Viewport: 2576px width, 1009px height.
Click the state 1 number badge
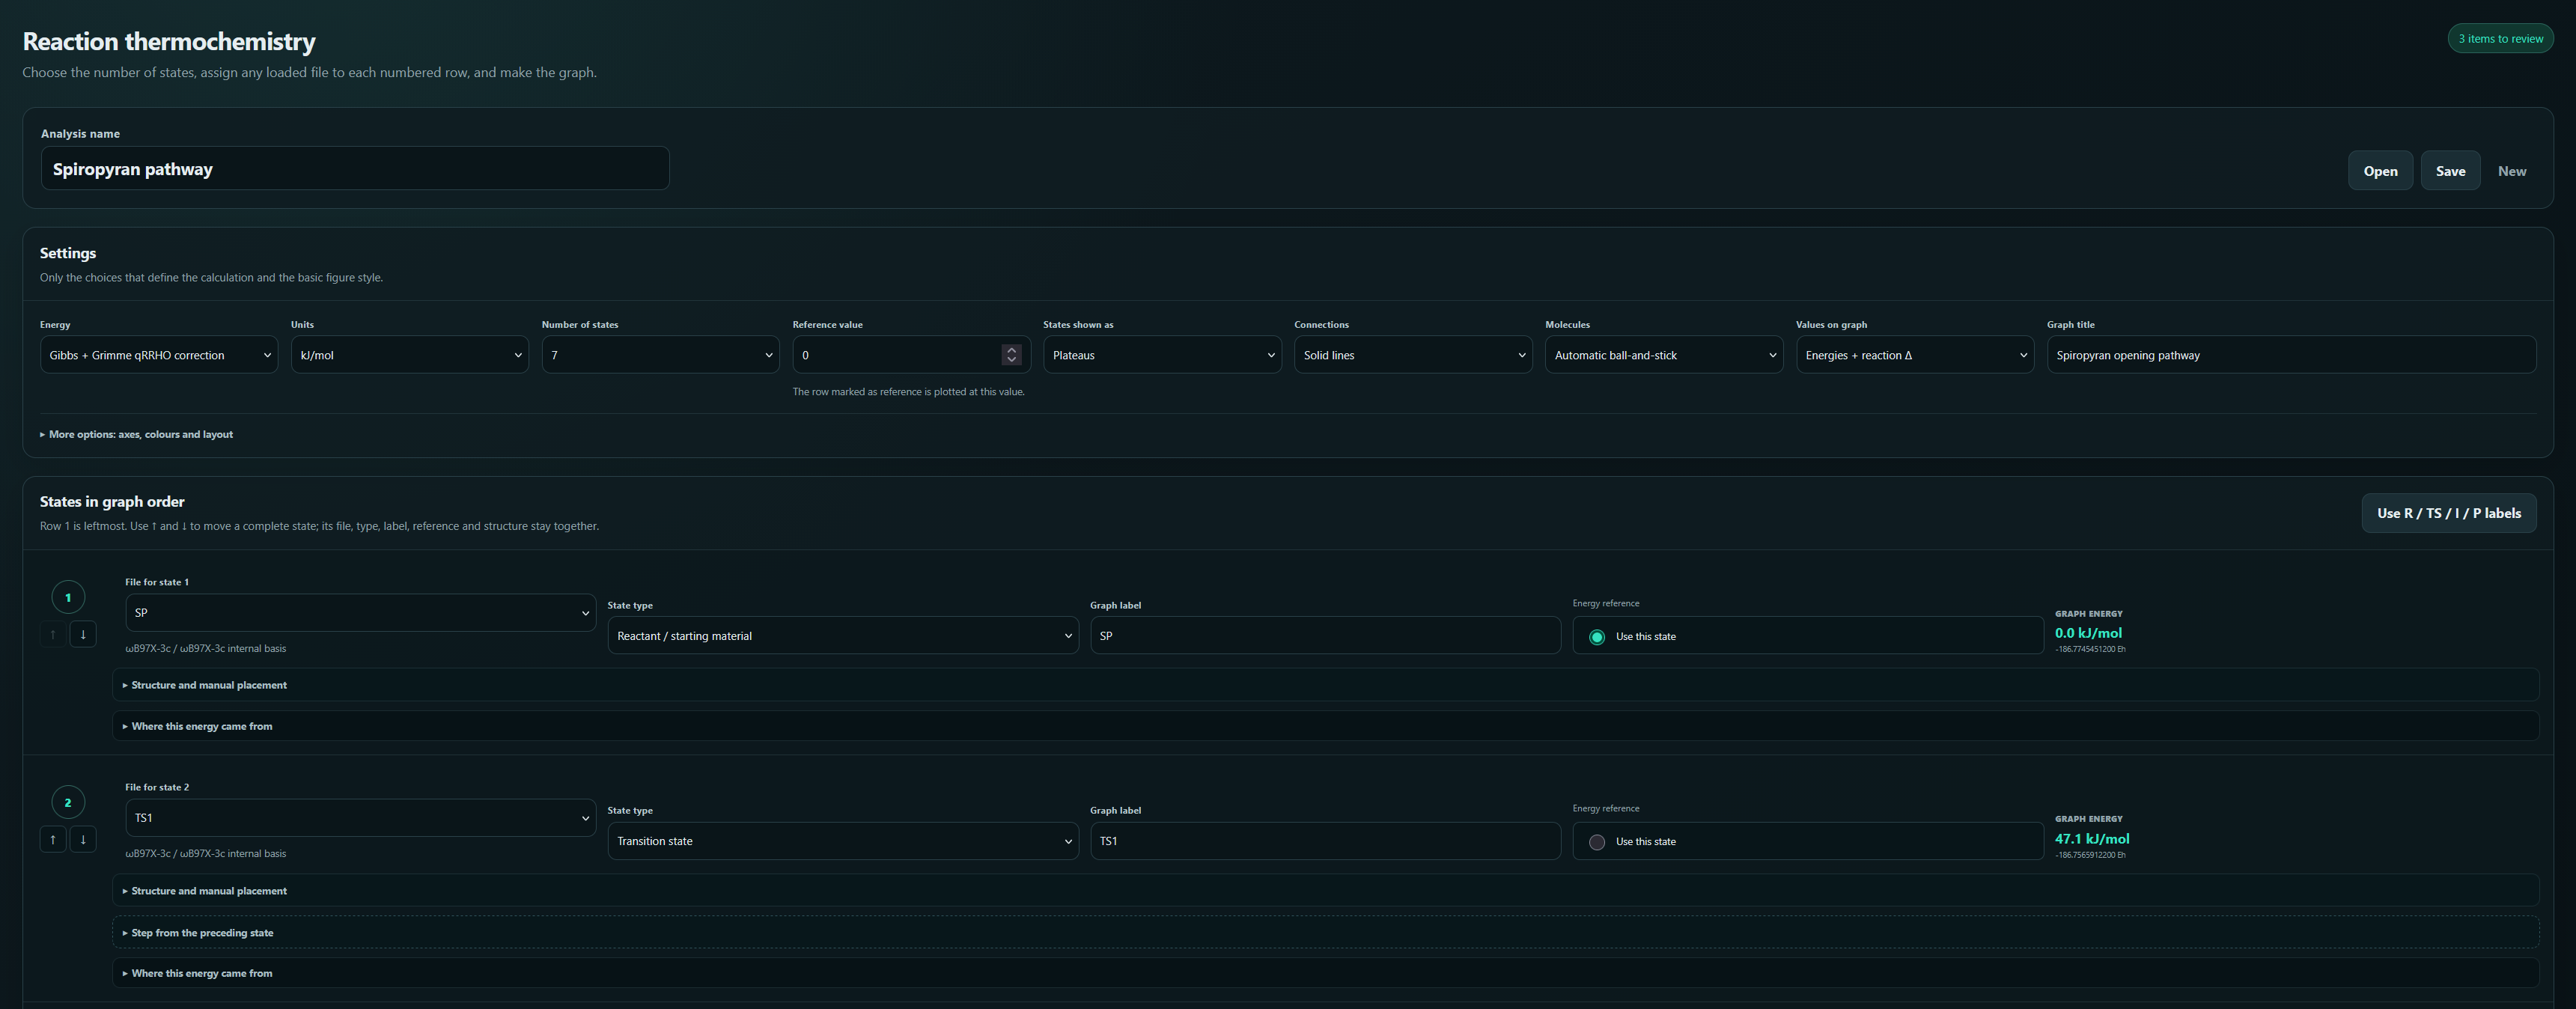click(68, 597)
